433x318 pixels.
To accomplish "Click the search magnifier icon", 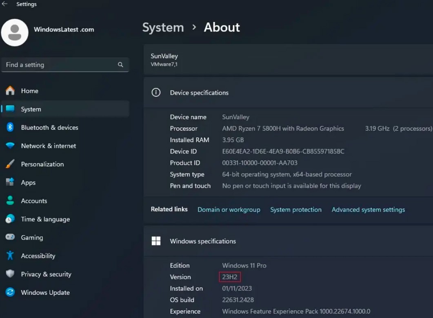I will [120, 64].
